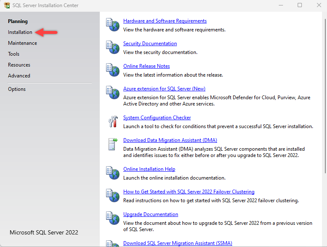Click the Data Migration Assistant description paragraph
This screenshot has width=327, height=247.
tap(214, 152)
